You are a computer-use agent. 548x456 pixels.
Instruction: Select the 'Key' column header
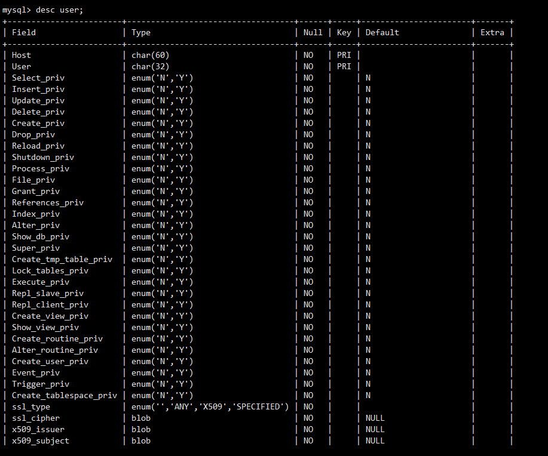click(x=344, y=32)
